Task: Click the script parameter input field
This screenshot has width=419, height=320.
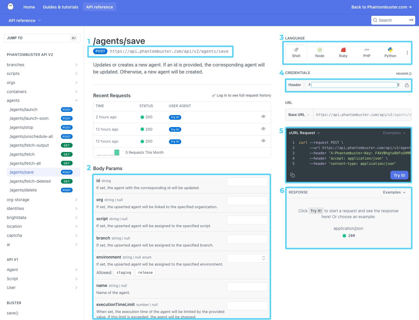Action: (247, 220)
